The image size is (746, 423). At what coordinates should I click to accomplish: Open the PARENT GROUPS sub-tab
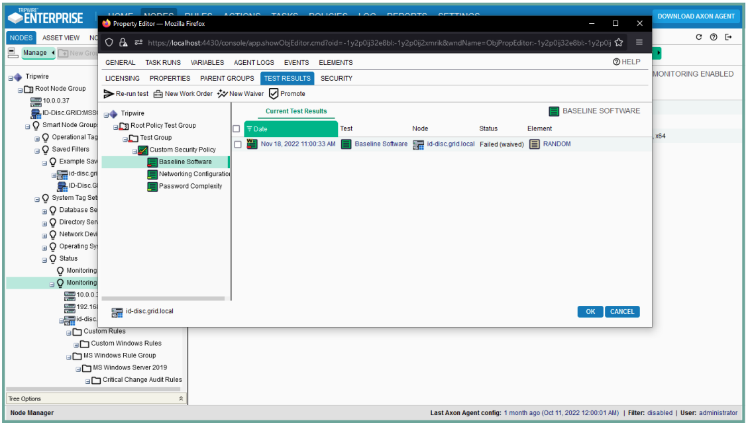point(227,78)
